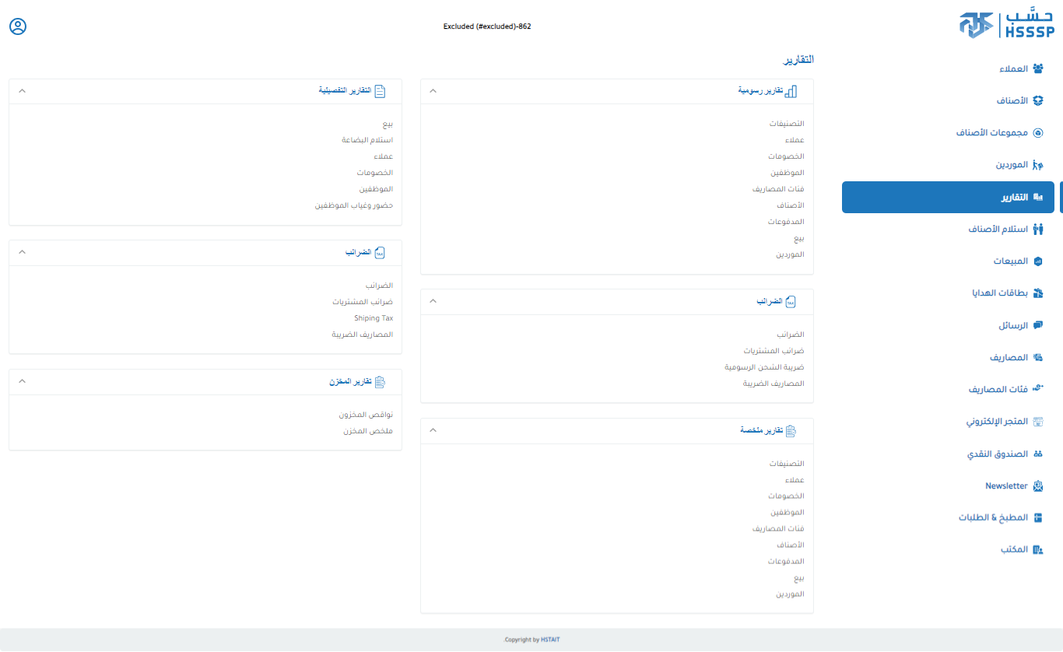Click the online store sidebar icon

tap(1037, 422)
